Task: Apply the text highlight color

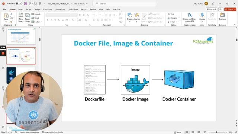Action: coord(80,20)
